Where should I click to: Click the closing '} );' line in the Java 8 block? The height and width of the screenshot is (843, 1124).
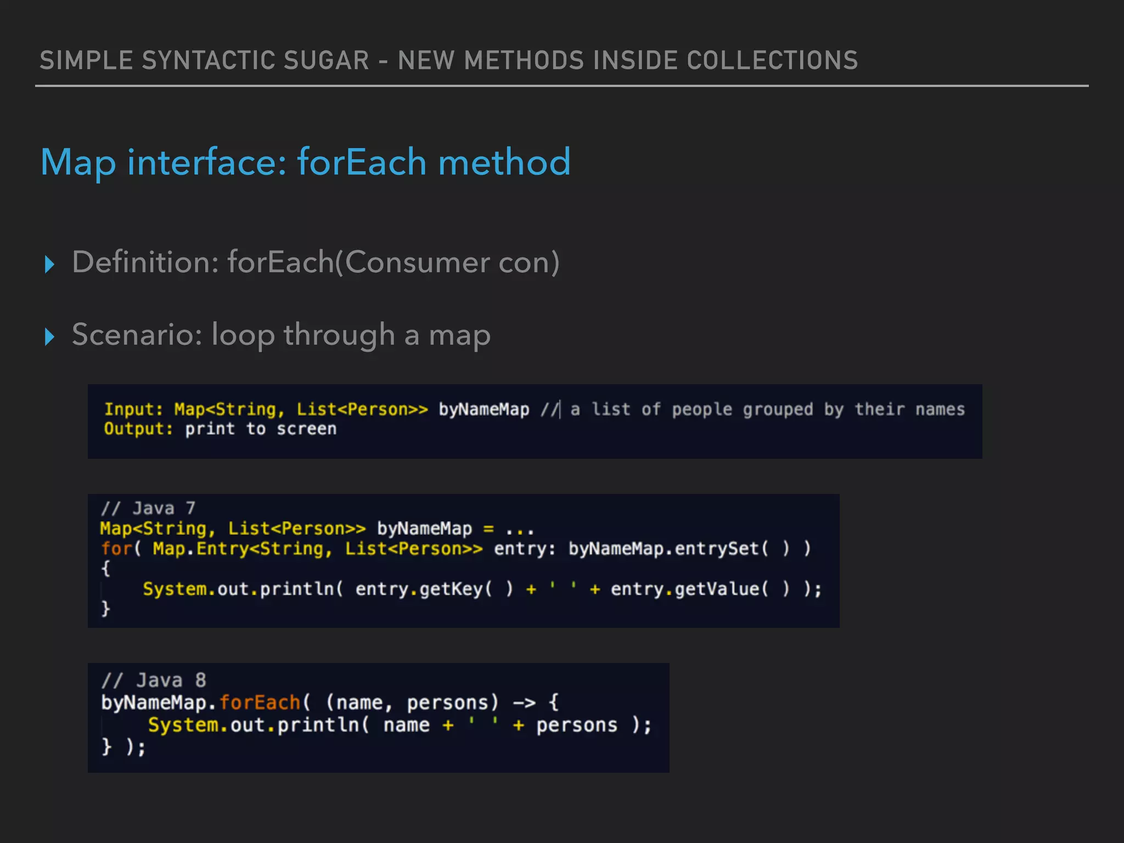pos(123,747)
